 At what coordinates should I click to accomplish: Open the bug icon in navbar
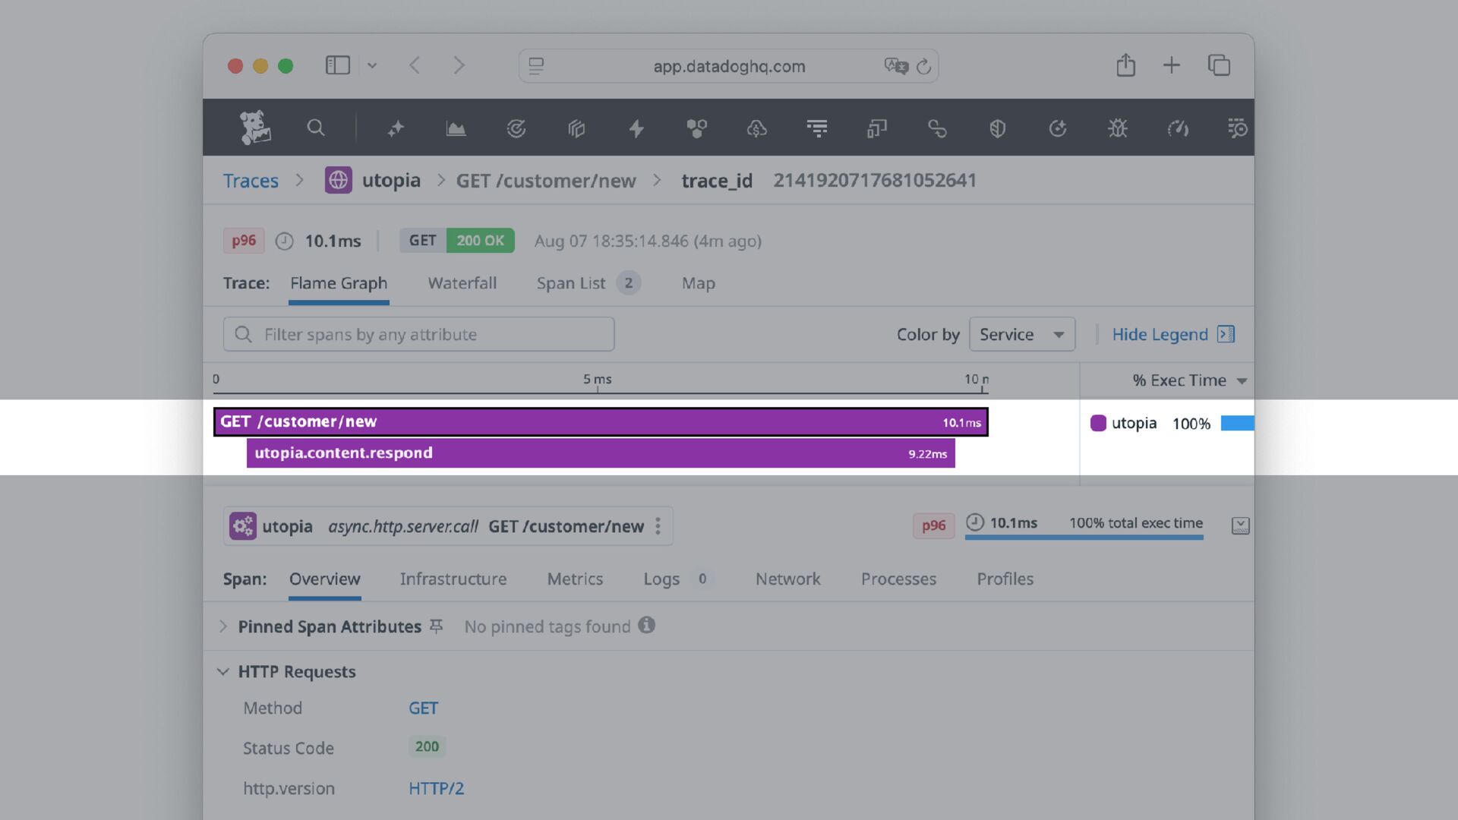pos(1117,128)
